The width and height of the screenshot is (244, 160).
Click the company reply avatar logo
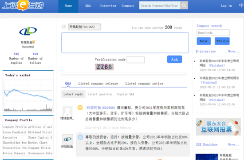67,139
